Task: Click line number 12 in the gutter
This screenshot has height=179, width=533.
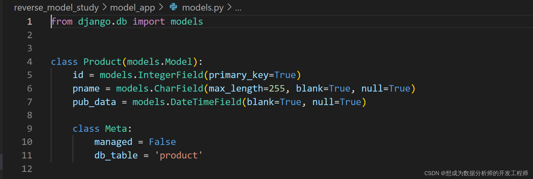Action: tap(27, 169)
